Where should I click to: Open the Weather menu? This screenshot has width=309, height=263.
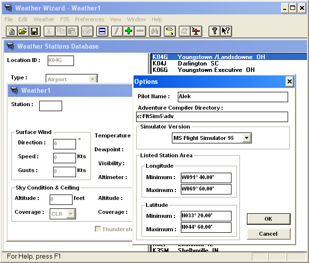click(44, 19)
